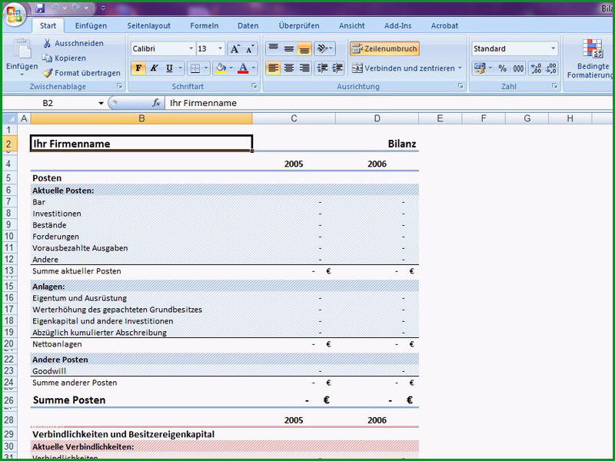The width and height of the screenshot is (615, 461).
Task: Open Standard number format dropdown
Action: (x=553, y=48)
